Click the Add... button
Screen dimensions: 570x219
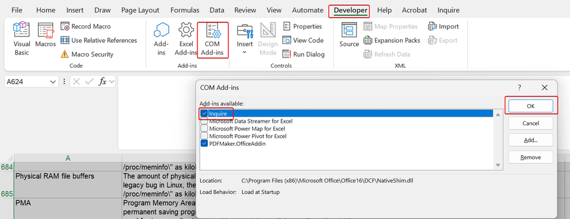(531, 140)
